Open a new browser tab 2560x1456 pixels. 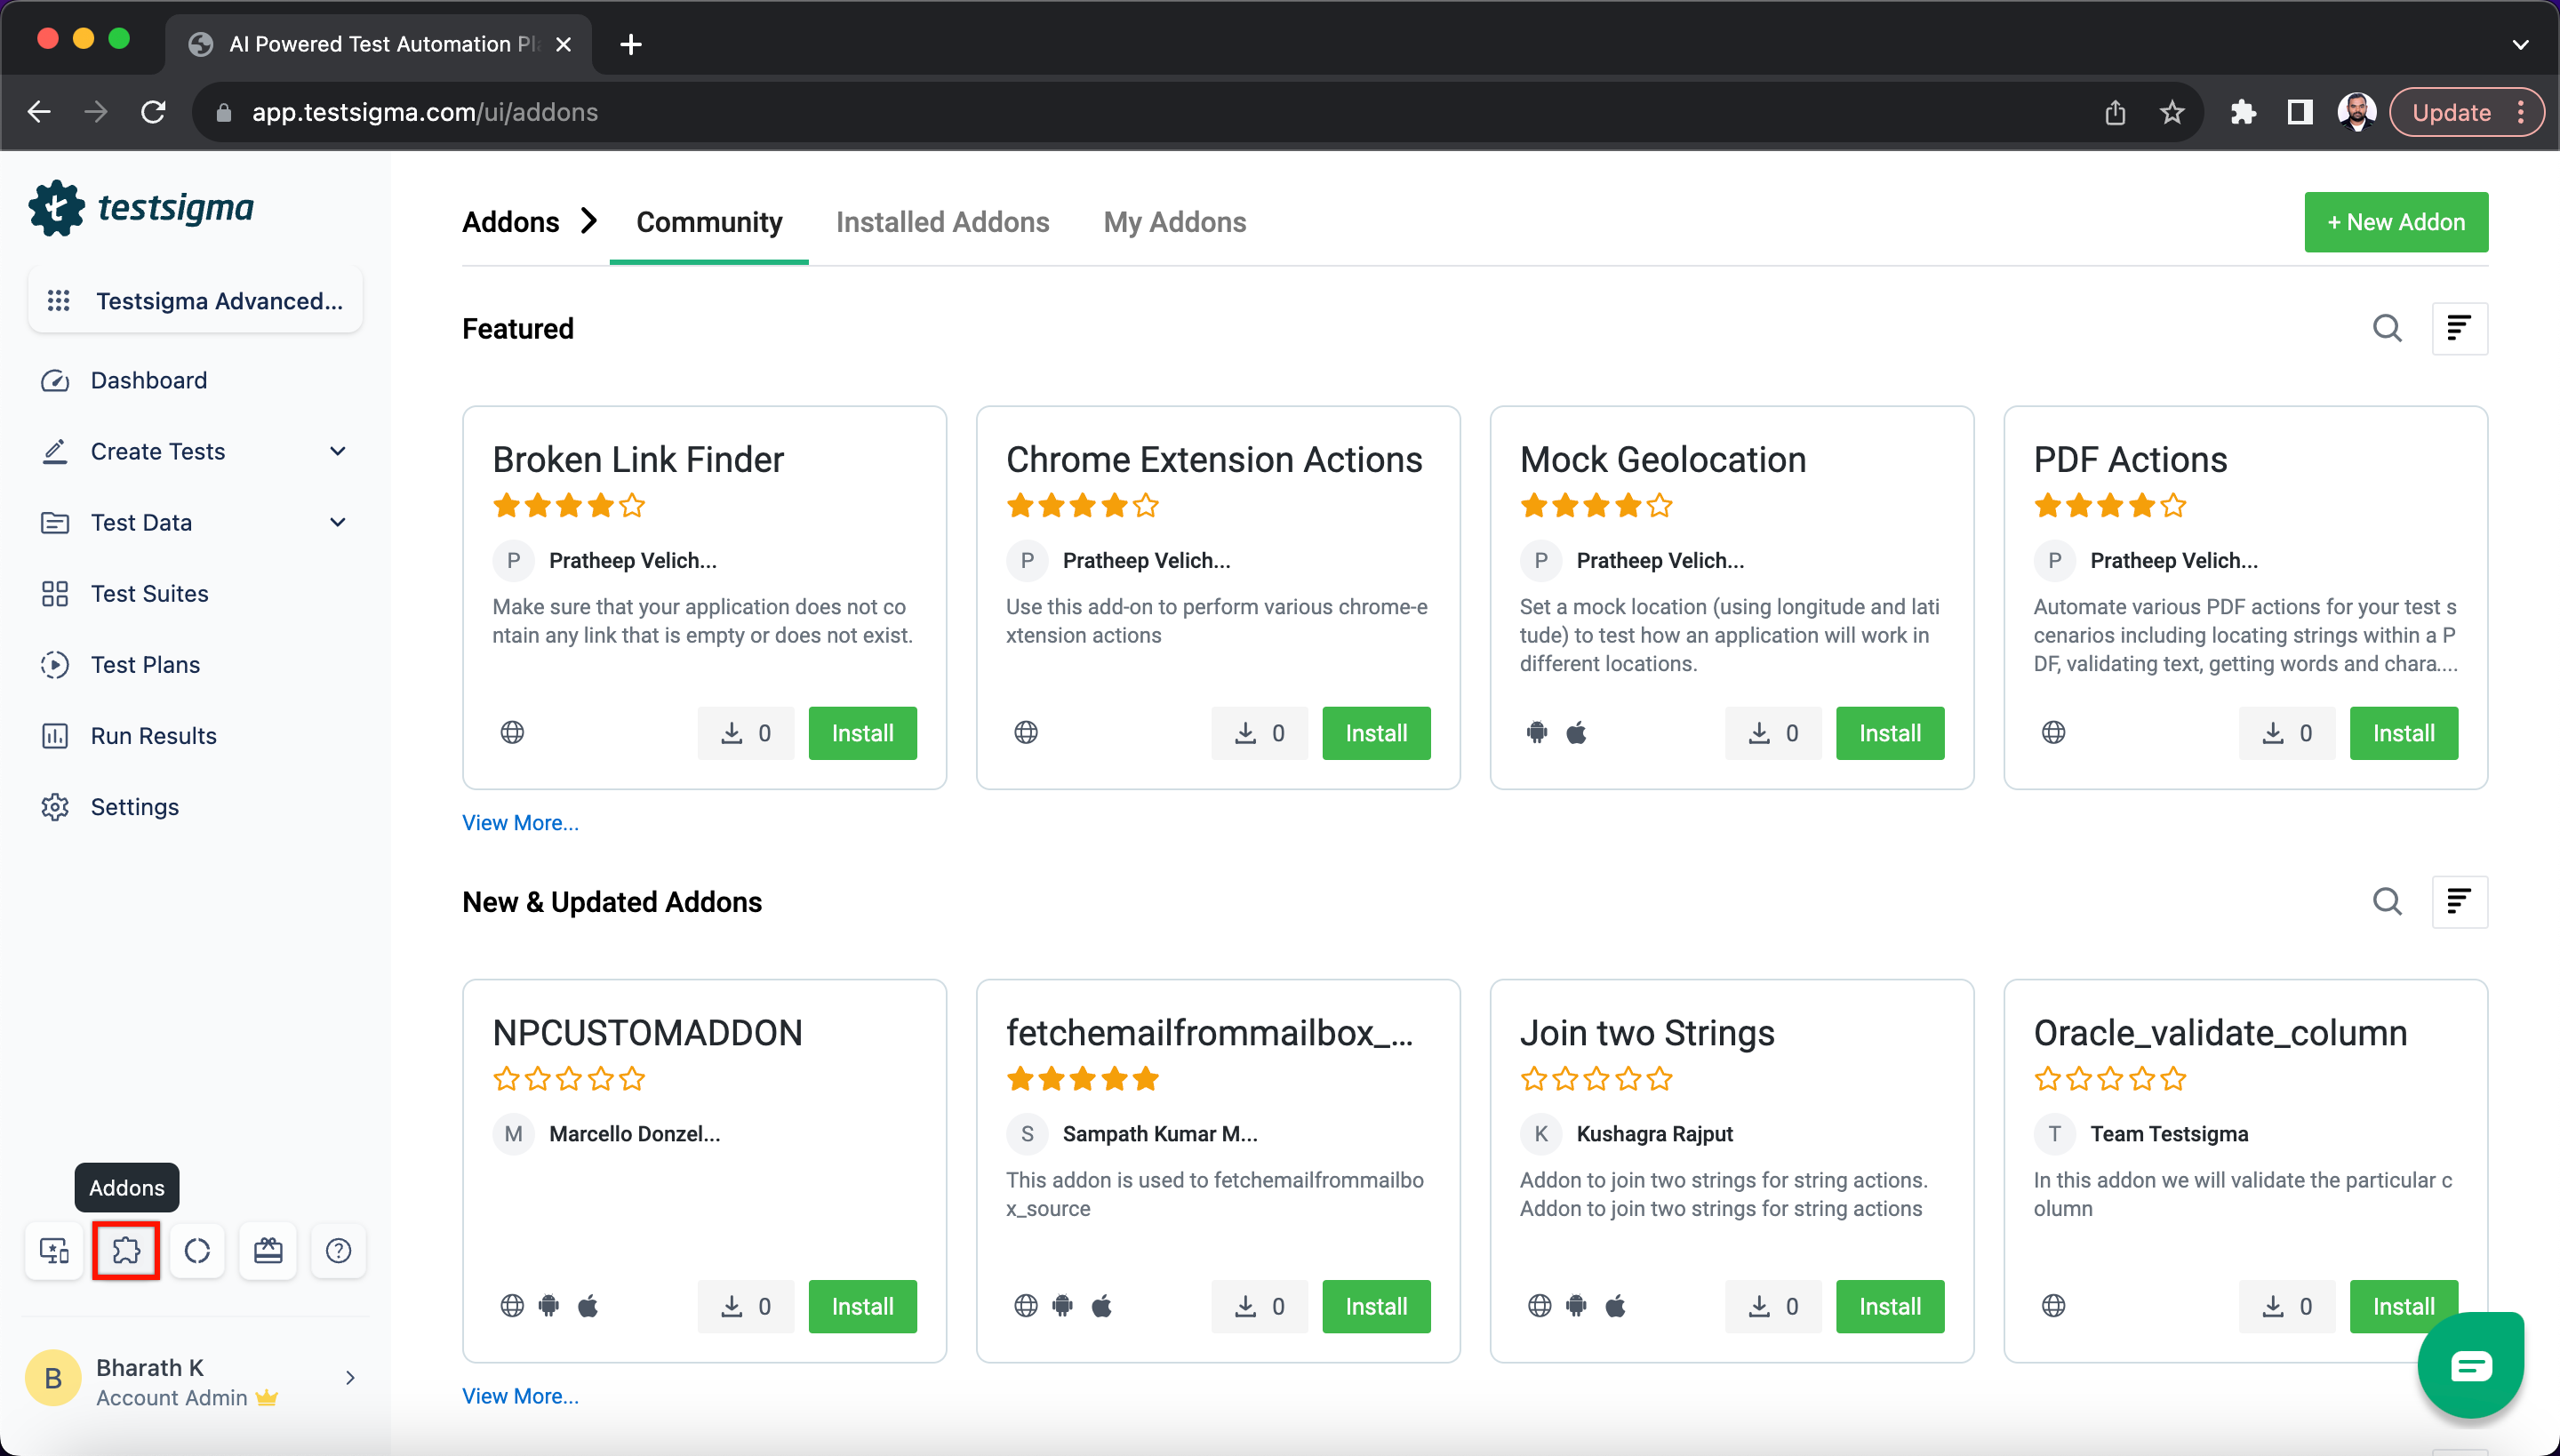pyautogui.click(x=630, y=44)
